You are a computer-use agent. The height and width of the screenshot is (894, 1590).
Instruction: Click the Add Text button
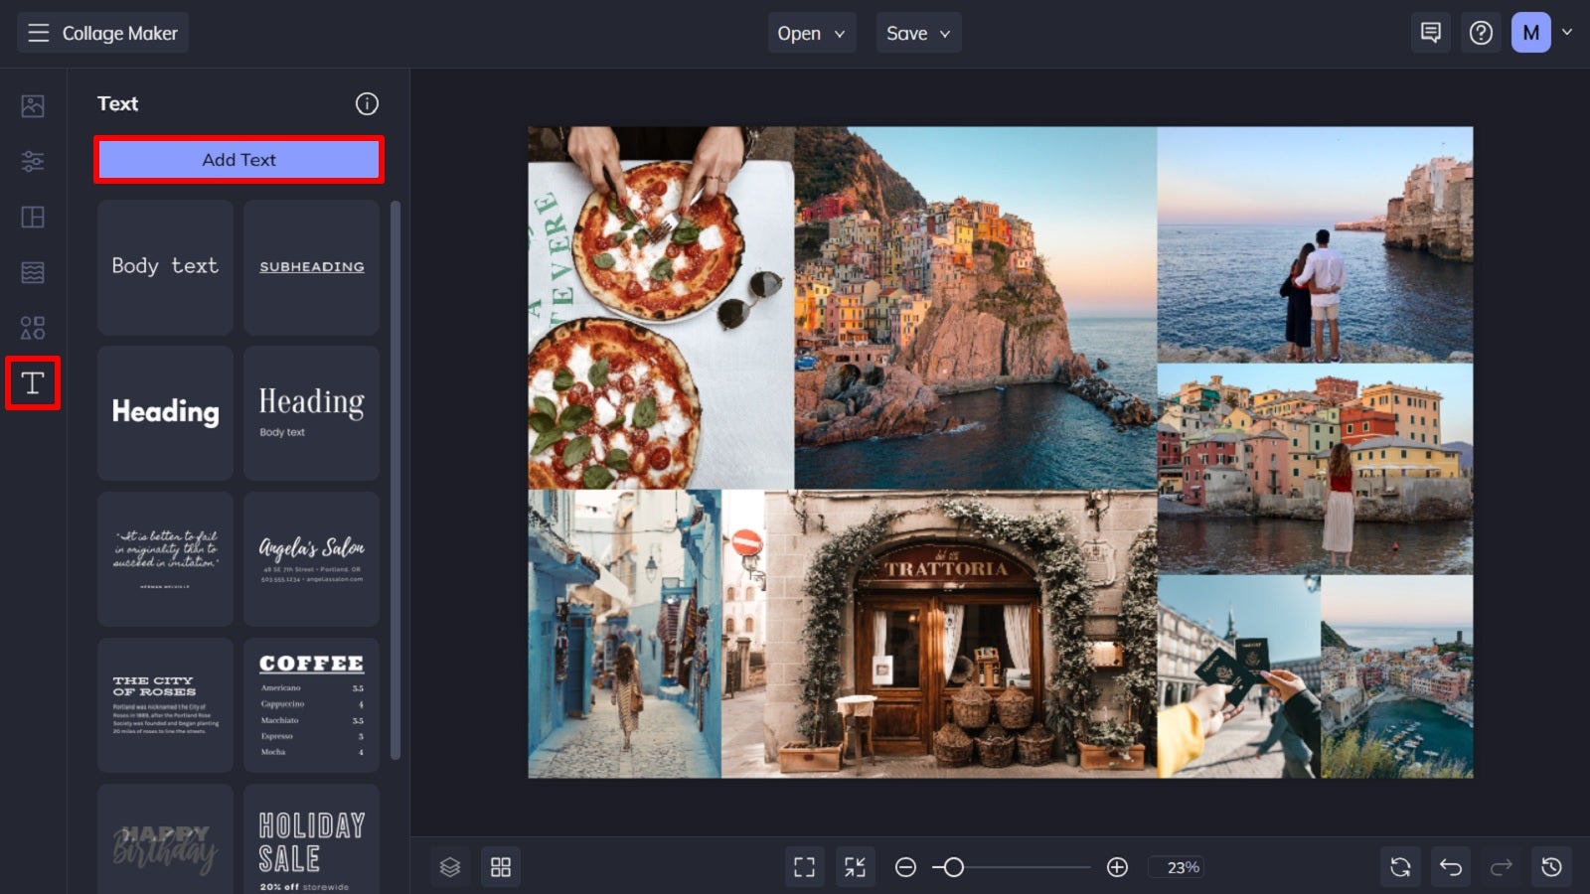238,159
